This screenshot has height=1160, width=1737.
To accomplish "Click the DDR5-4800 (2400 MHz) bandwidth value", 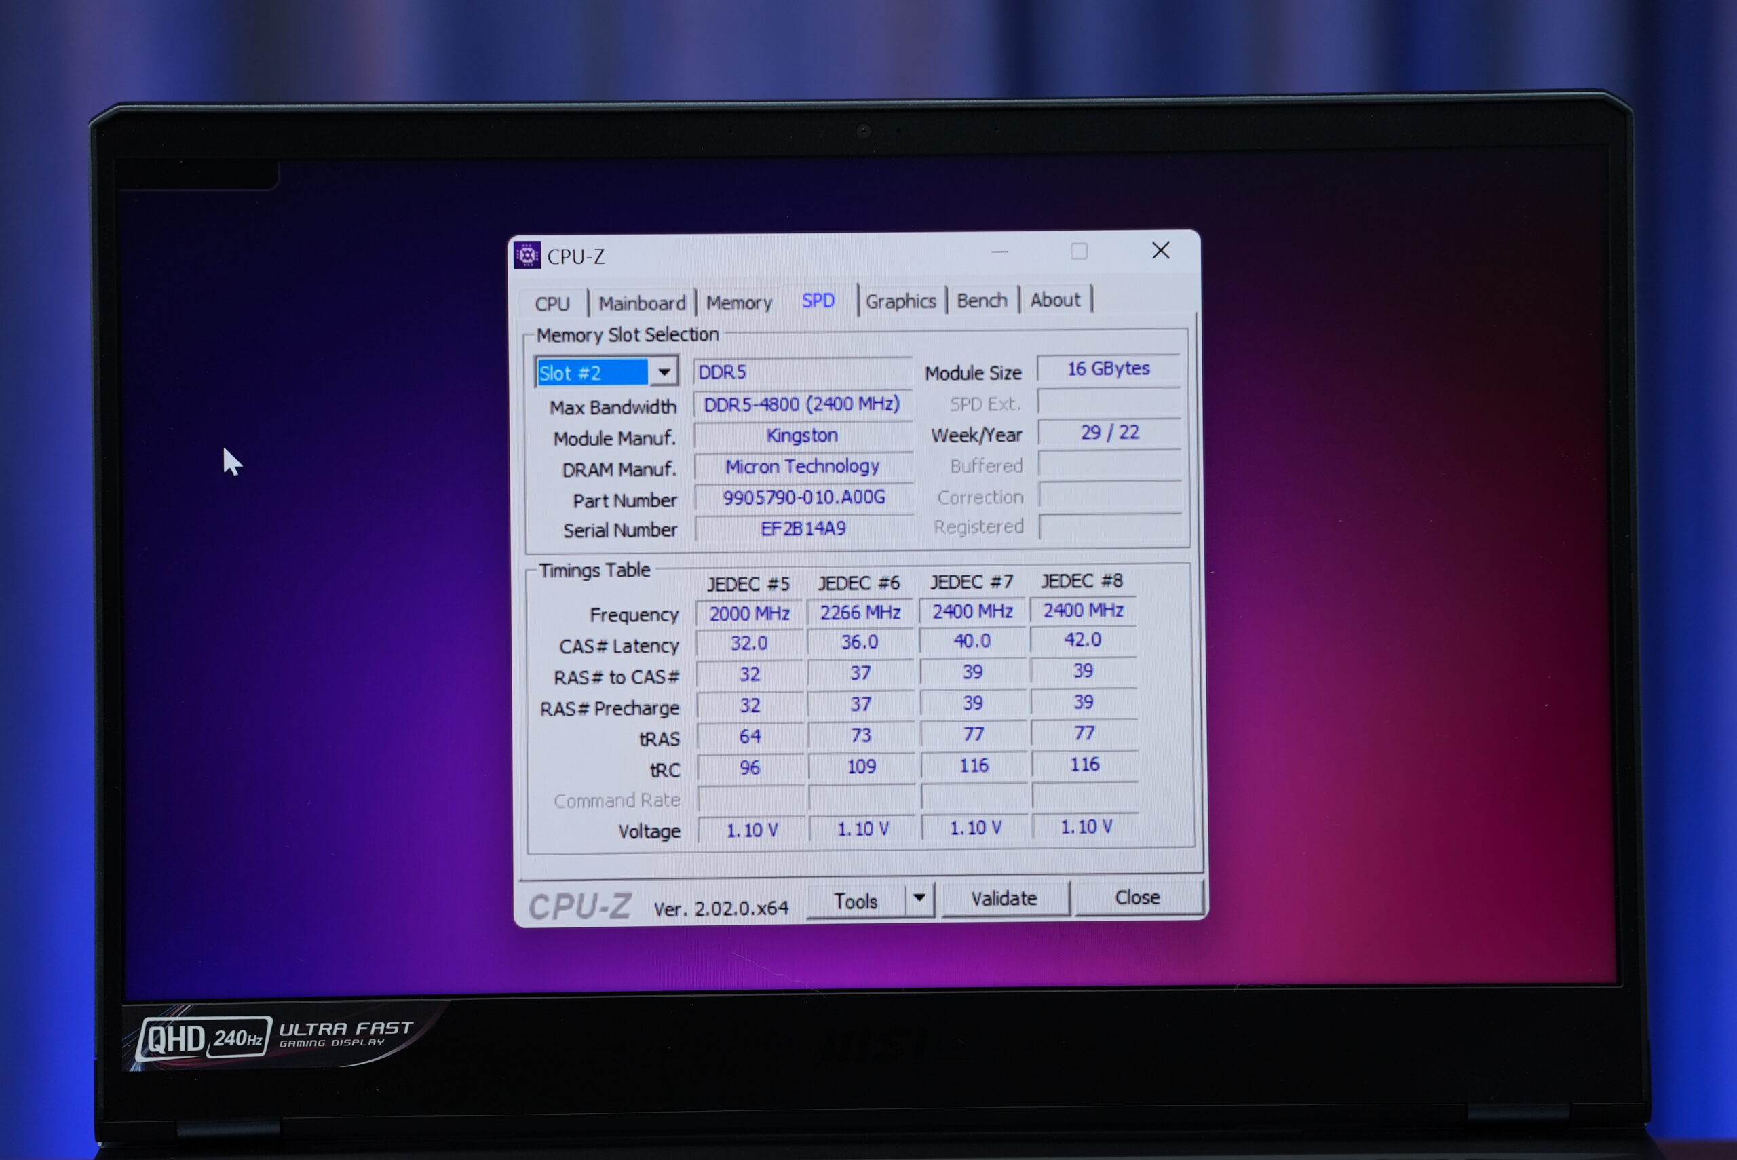I will tap(802, 404).
